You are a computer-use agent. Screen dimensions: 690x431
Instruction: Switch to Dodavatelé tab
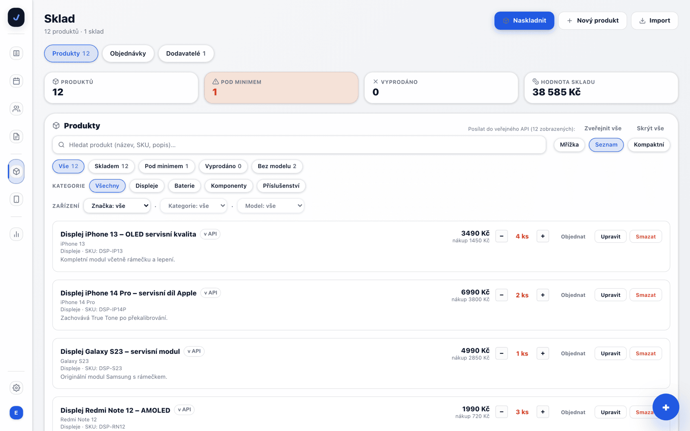[186, 53]
